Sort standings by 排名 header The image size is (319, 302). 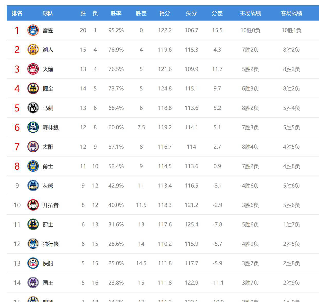point(17,13)
